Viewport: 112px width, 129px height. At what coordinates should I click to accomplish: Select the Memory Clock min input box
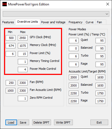point(11,46)
